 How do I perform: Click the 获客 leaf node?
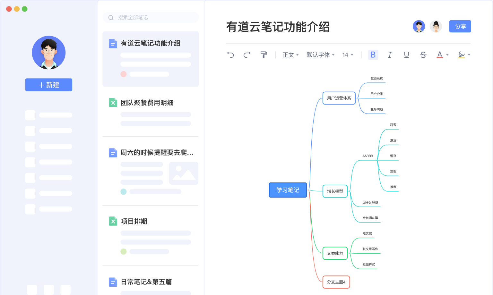(393, 125)
